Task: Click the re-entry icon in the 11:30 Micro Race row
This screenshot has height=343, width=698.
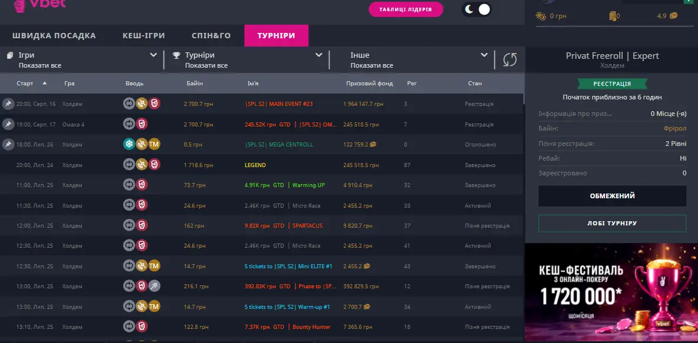Action: 129,205
